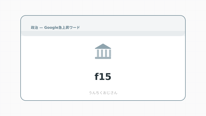Image resolution: width=206 pixels, height=116 pixels.
Task: Click the うんちくおじさん caption text
Action: pos(103,93)
